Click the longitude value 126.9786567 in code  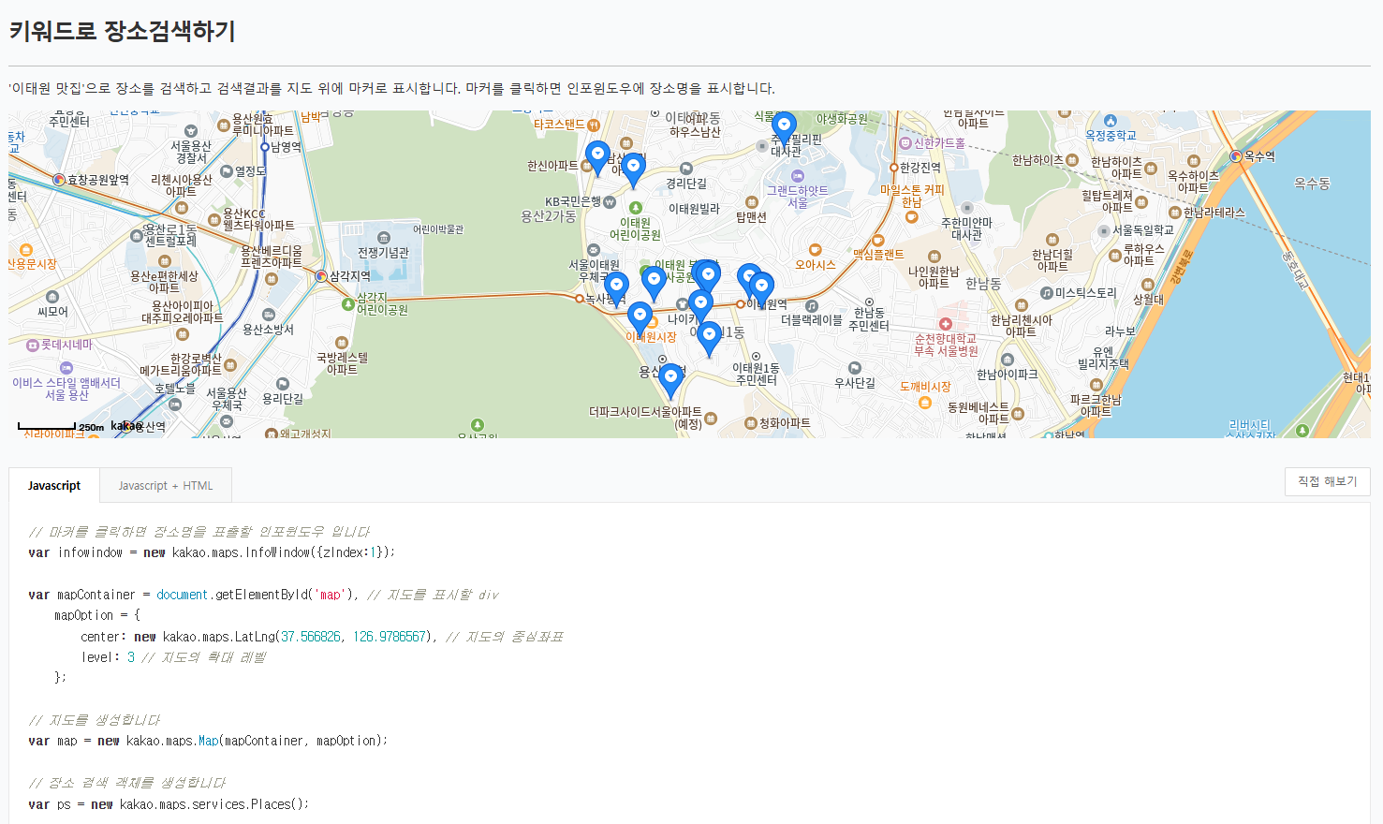point(390,637)
